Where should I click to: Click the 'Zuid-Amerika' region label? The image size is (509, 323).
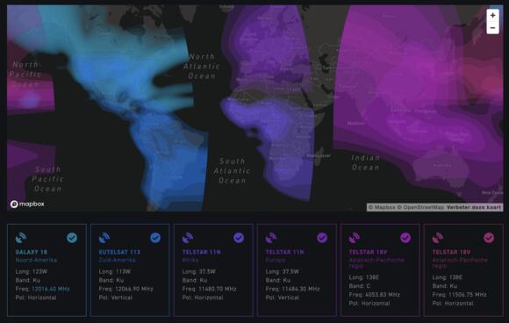point(118,260)
